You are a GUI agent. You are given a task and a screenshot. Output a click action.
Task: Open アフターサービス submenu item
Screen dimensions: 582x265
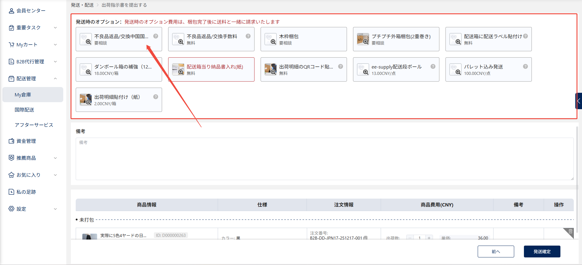click(x=34, y=125)
